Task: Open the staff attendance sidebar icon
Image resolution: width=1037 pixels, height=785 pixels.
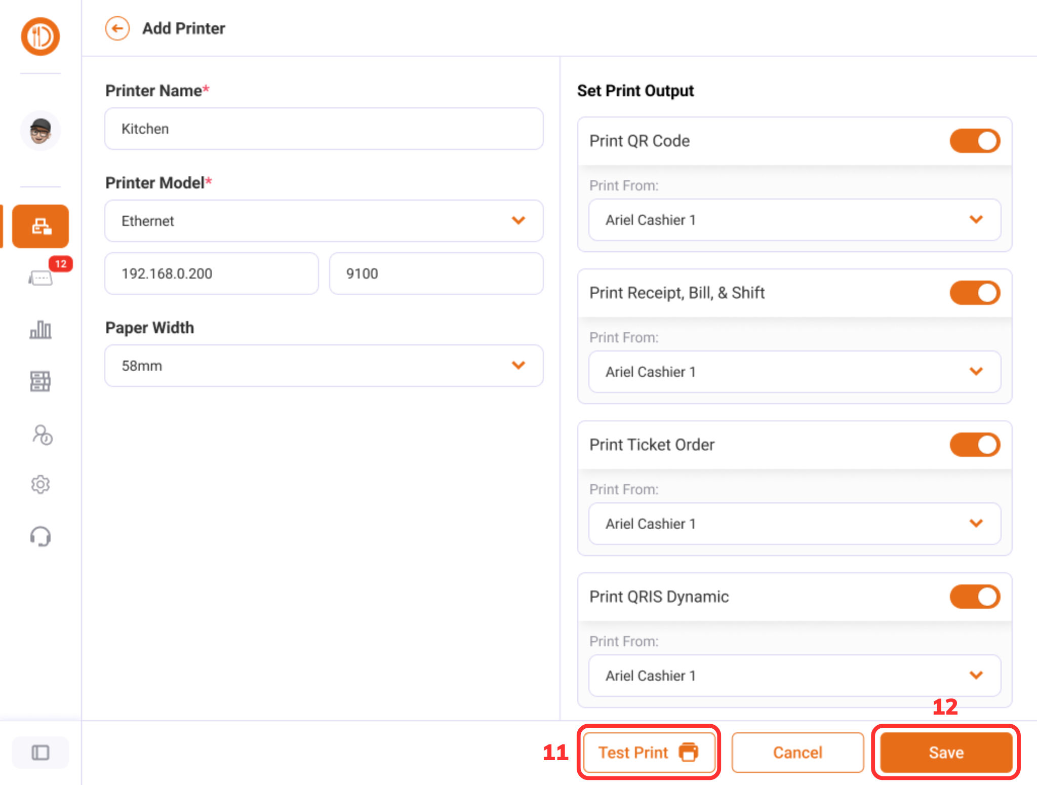Action: (x=42, y=435)
